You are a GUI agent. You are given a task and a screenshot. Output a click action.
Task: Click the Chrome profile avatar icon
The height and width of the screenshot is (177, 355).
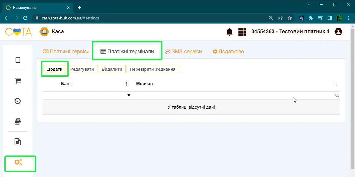point(339,18)
